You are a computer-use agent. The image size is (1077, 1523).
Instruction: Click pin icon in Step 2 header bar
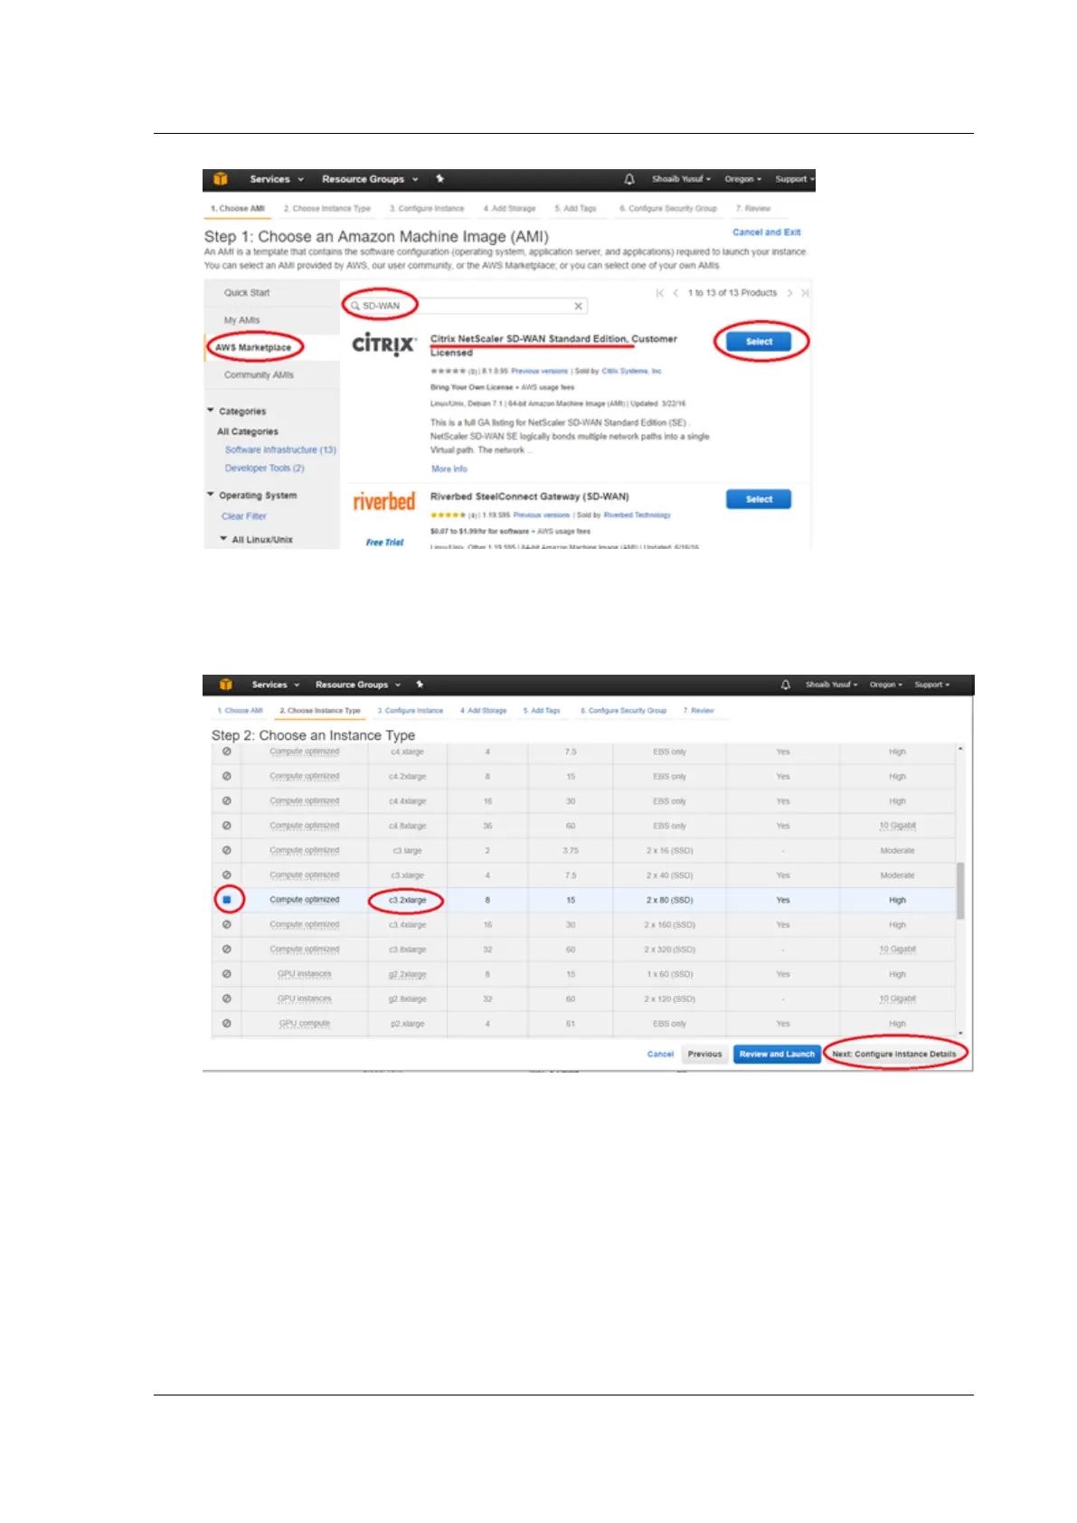(420, 685)
